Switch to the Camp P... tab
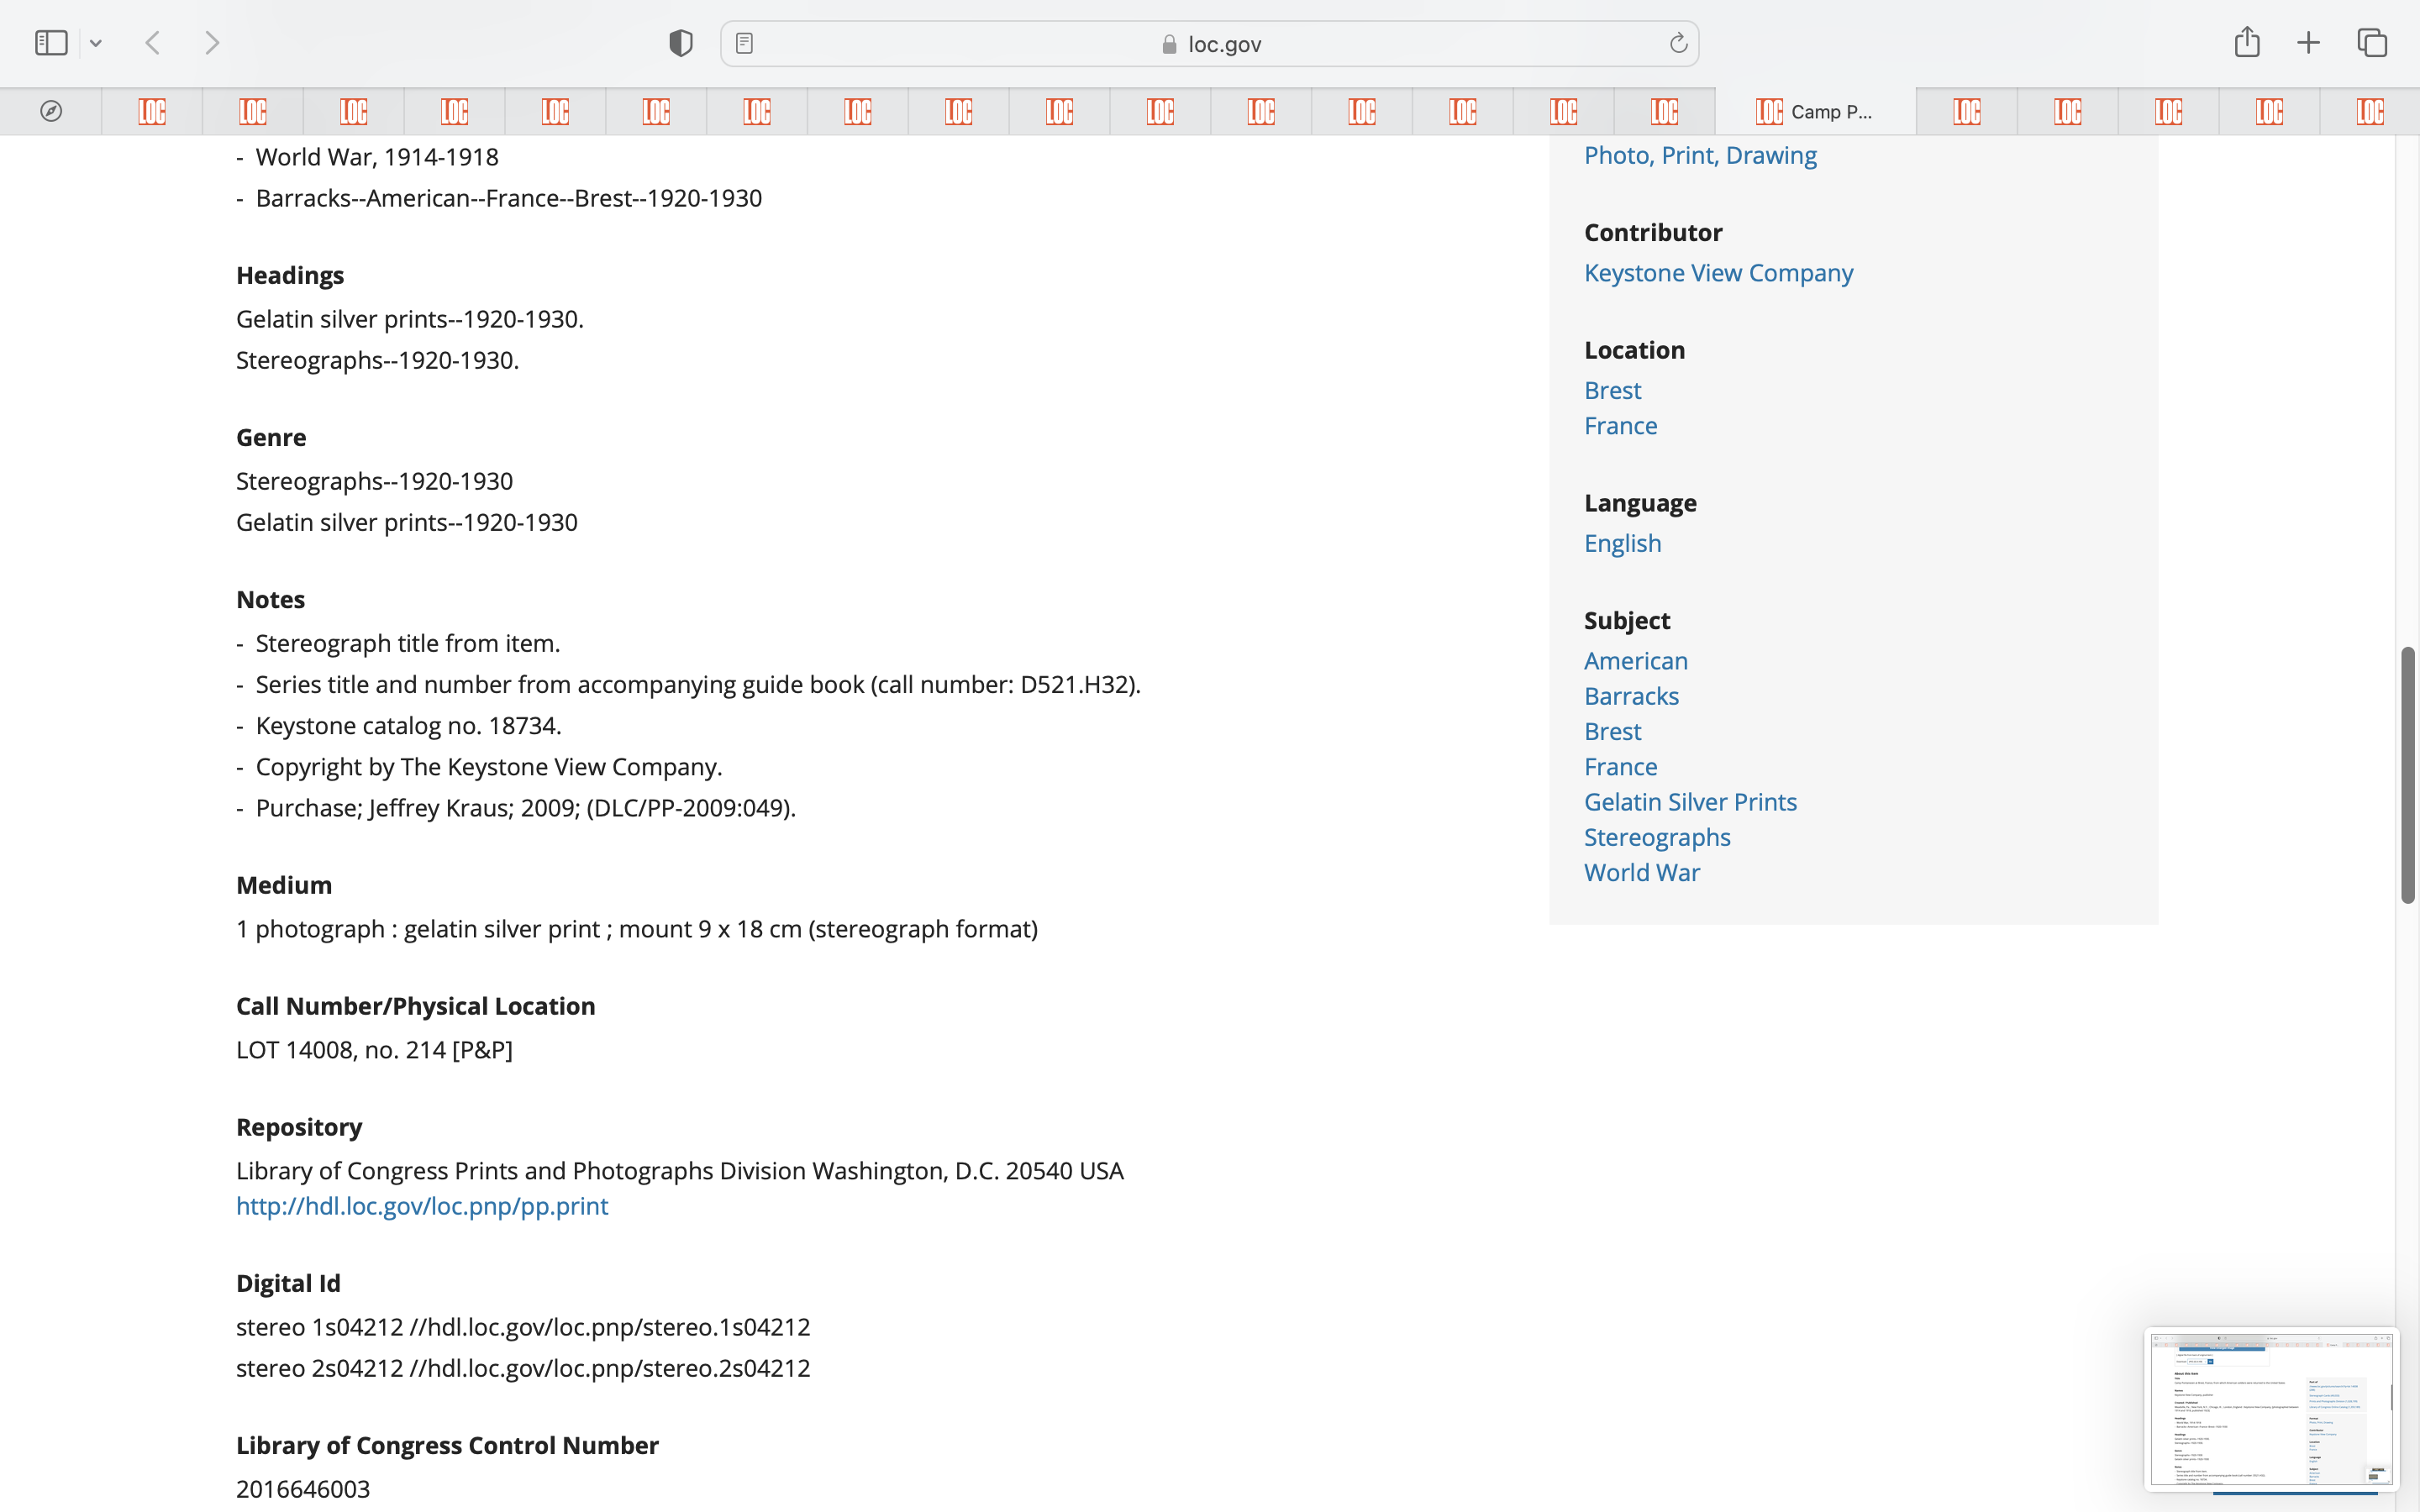The height and width of the screenshot is (1512, 2420). pyautogui.click(x=1815, y=111)
